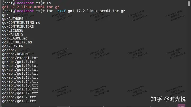
Task: Click the 知乎 @时光悦 watermark text
Action: pyautogui.click(x=168, y=99)
